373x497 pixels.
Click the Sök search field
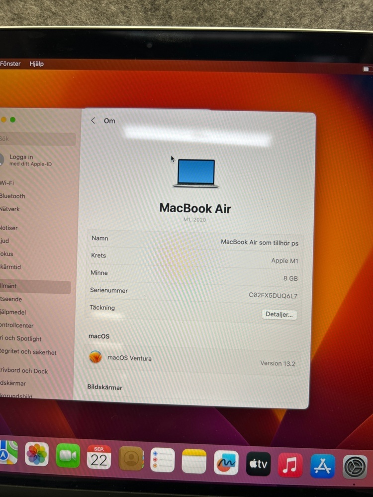(37, 139)
